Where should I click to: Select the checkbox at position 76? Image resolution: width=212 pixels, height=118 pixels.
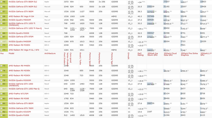pyautogui.click(x=1, y=71)
